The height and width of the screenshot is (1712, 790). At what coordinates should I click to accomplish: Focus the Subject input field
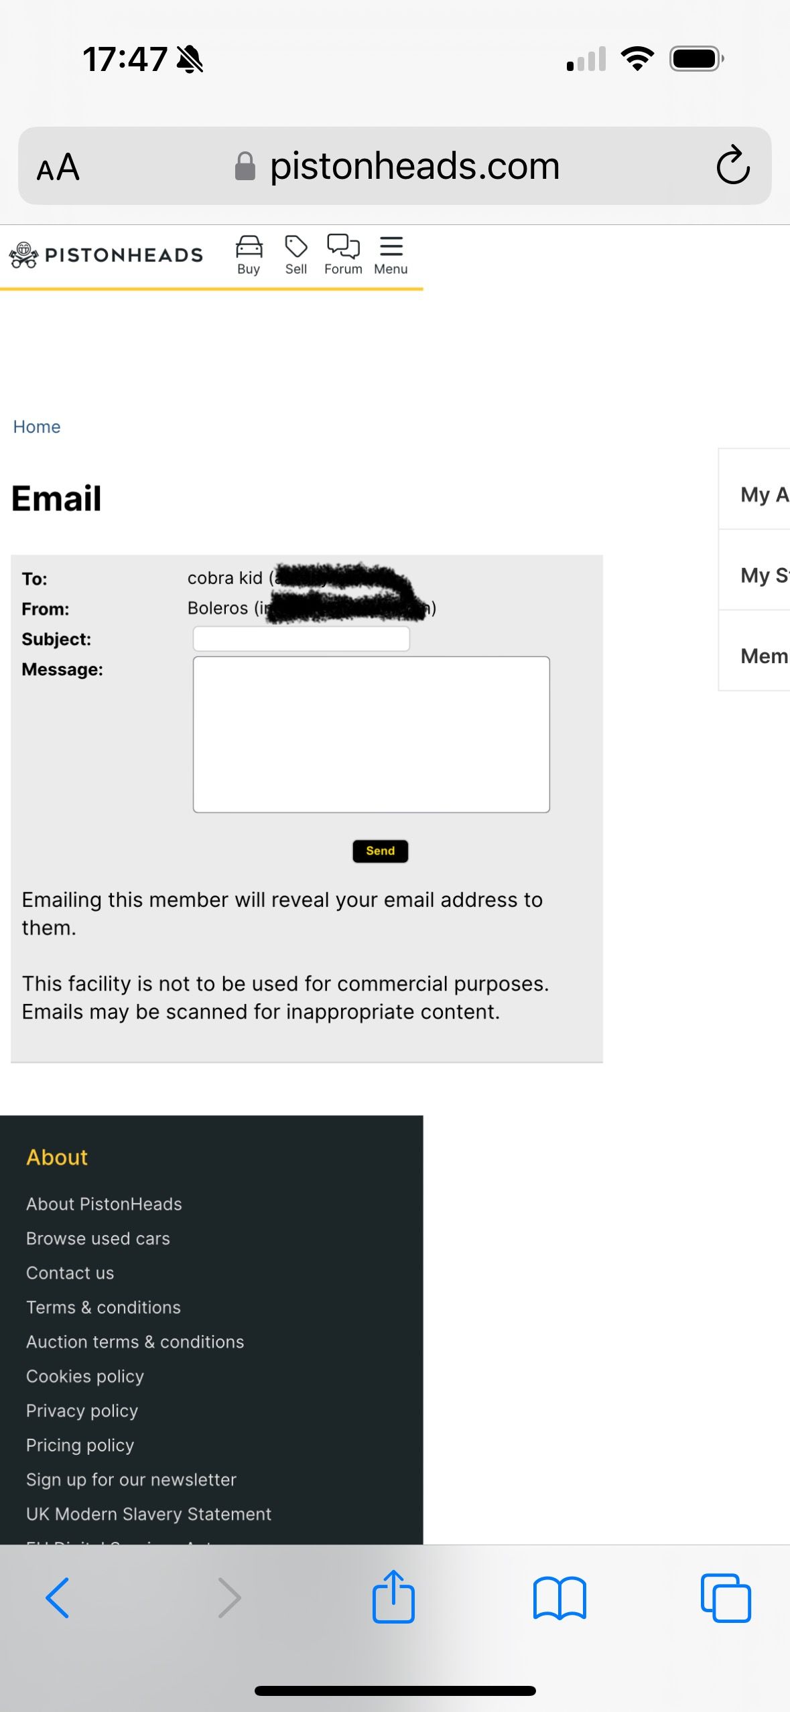pos(301,639)
